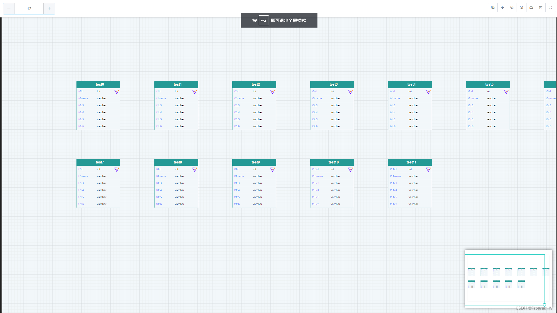
Task: Select the test3 table header
Action: tap(332, 84)
